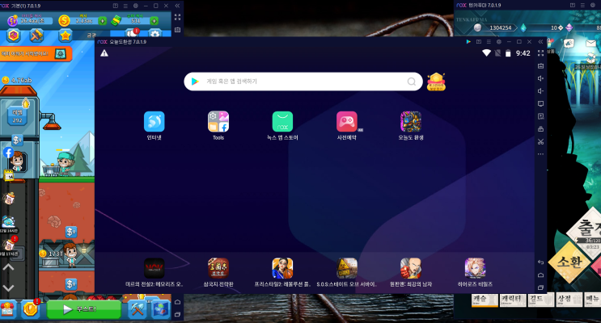Click the scissors screenshot tool in front sidebar
Image resolution: width=601 pixels, height=323 pixels.
tap(541, 141)
